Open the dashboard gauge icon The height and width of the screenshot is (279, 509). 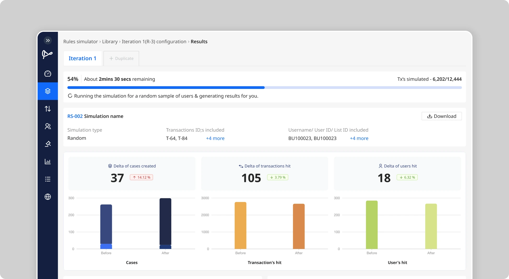pyautogui.click(x=48, y=74)
